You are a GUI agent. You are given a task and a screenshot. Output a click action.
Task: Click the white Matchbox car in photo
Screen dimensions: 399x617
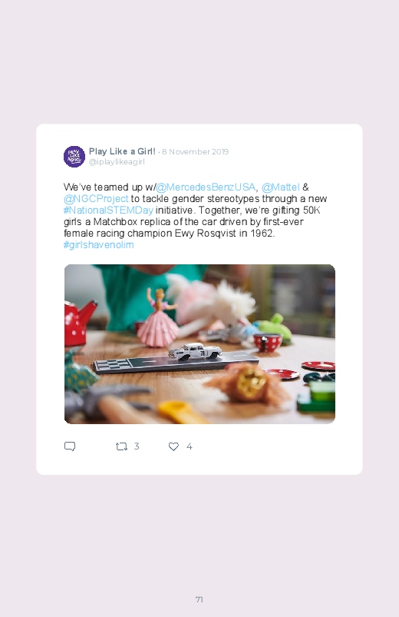pyautogui.click(x=195, y=351)
